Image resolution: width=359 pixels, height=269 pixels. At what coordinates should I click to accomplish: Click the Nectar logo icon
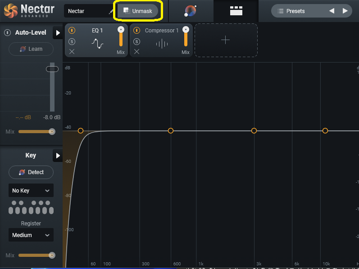(11, 11)
